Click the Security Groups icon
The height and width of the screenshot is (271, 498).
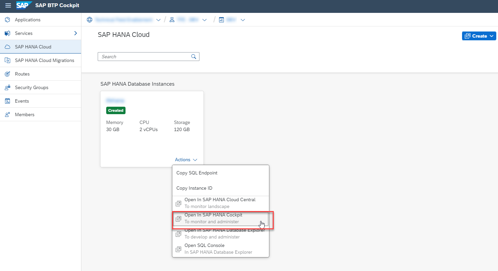pos(7,87)
